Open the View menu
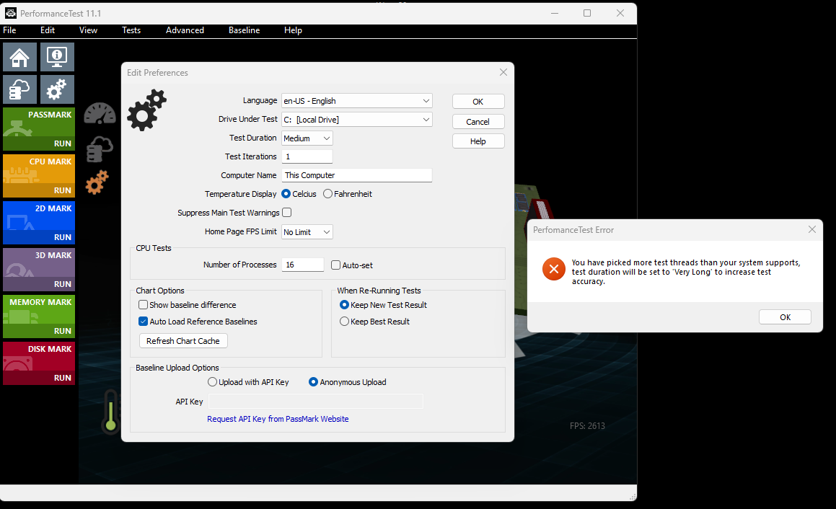836x509 pixels. pyautogui.click(x=88, y=30)
